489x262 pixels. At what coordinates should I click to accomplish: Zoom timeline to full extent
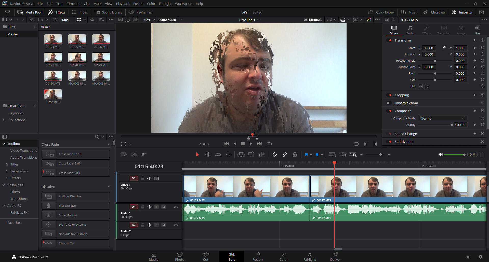tap(333, 154)
